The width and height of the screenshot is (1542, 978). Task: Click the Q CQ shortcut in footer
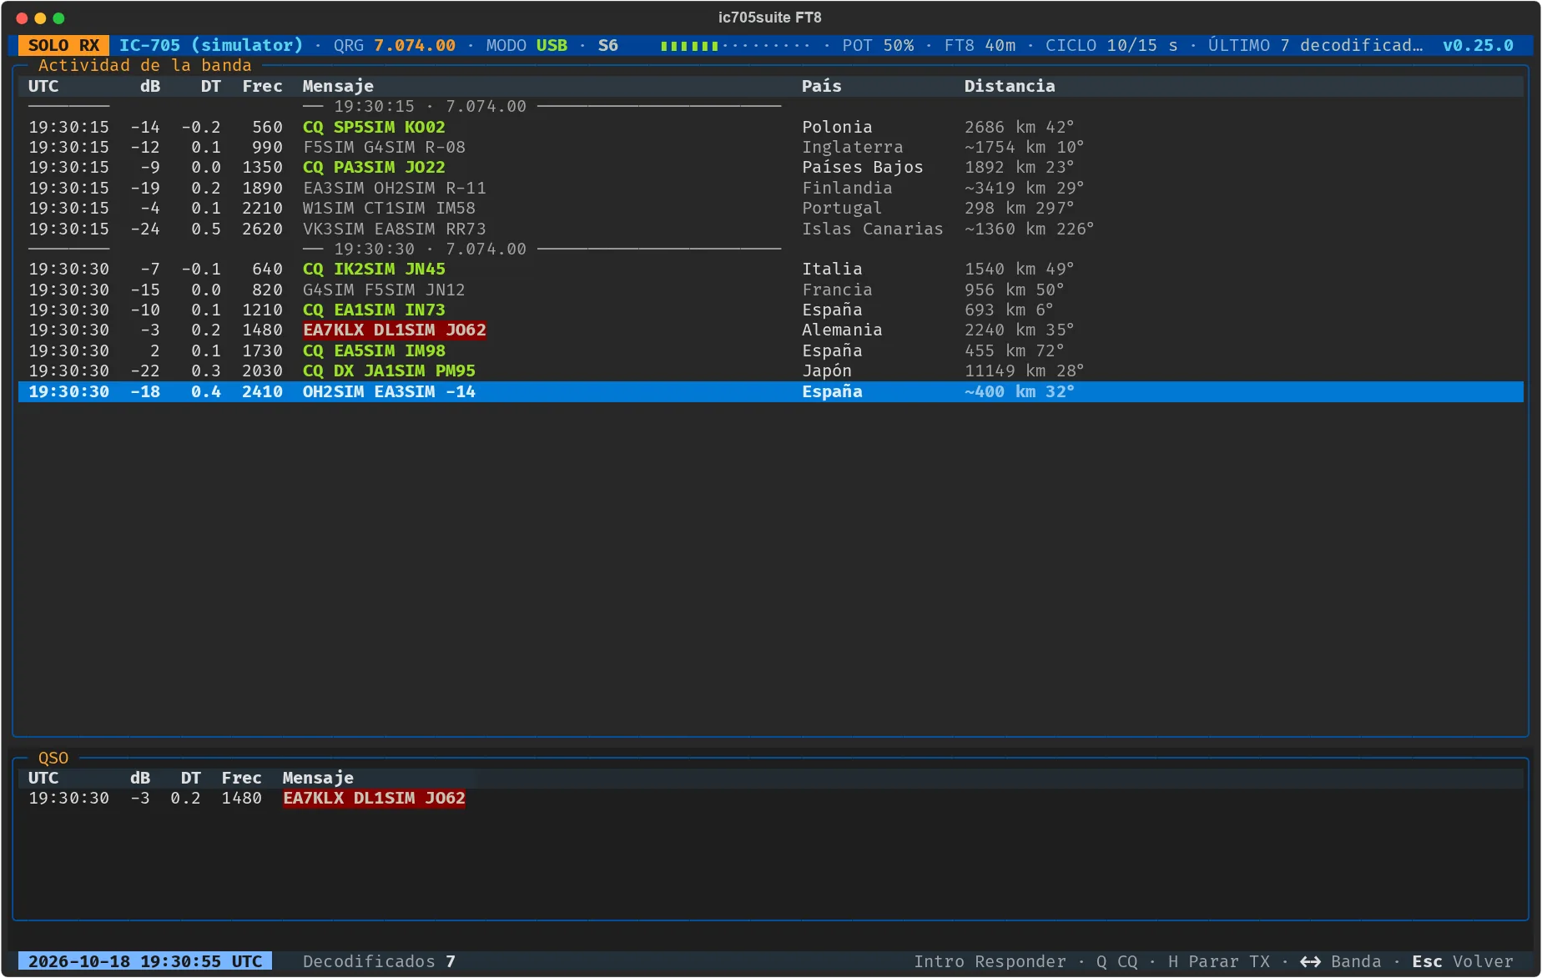pos(1116,961)
